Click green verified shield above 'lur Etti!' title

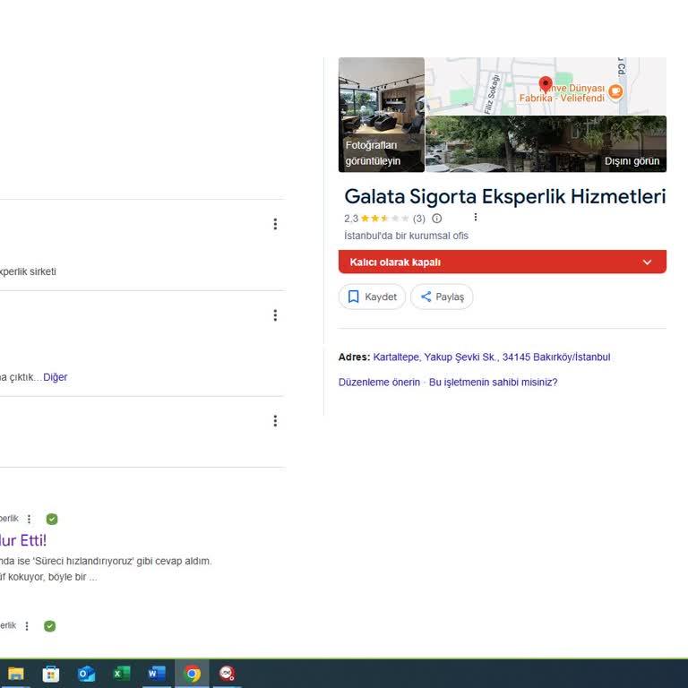pyautogui.click(x=52, y=519)
